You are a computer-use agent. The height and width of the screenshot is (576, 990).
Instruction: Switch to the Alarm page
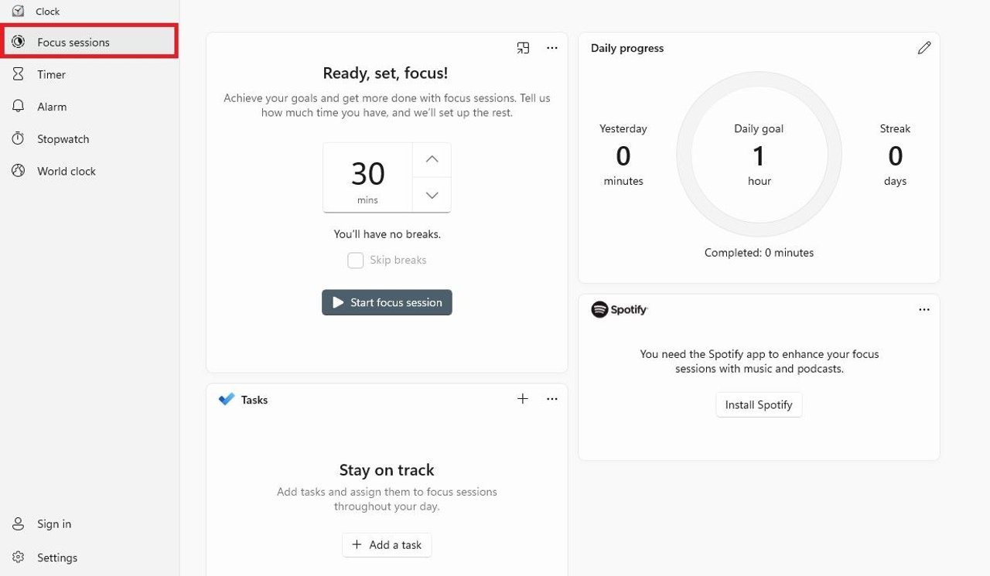pyautogui.click(x=52, y=107)
